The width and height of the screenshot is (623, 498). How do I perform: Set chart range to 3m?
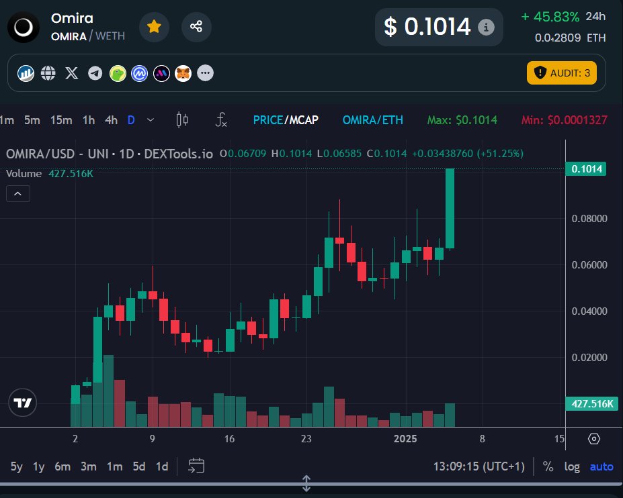tap(89, 466)
